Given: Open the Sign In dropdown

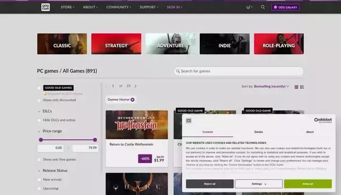Looking at the screenshot, I should pyautogui.click(x=174, y=7).
